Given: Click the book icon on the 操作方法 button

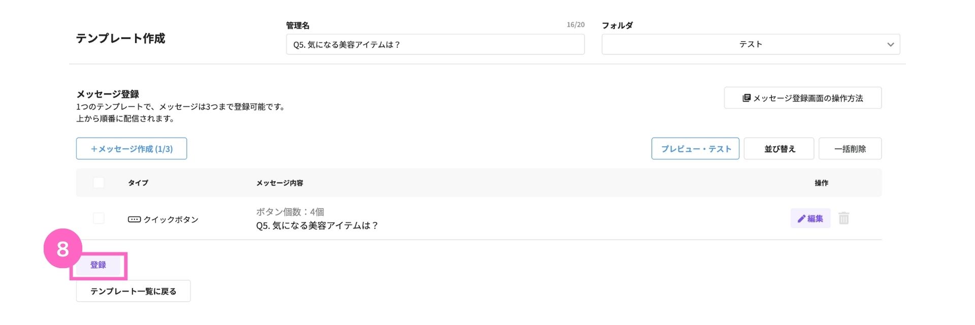Looking at the screenshot, I should [746, 98].
